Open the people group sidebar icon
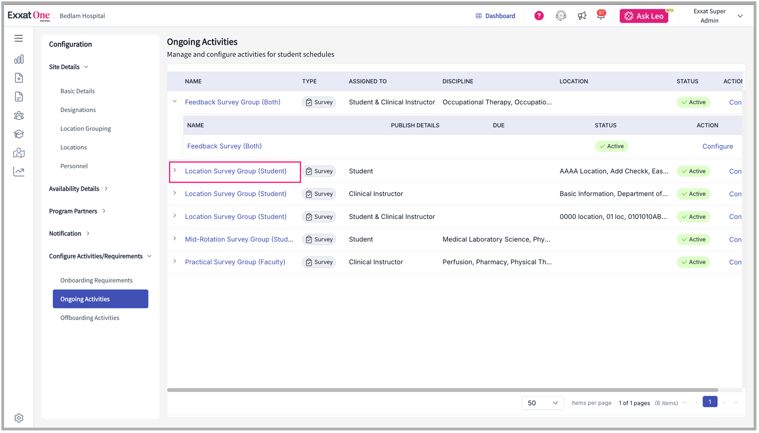This screenshot has height=433, width=759. 19,115
